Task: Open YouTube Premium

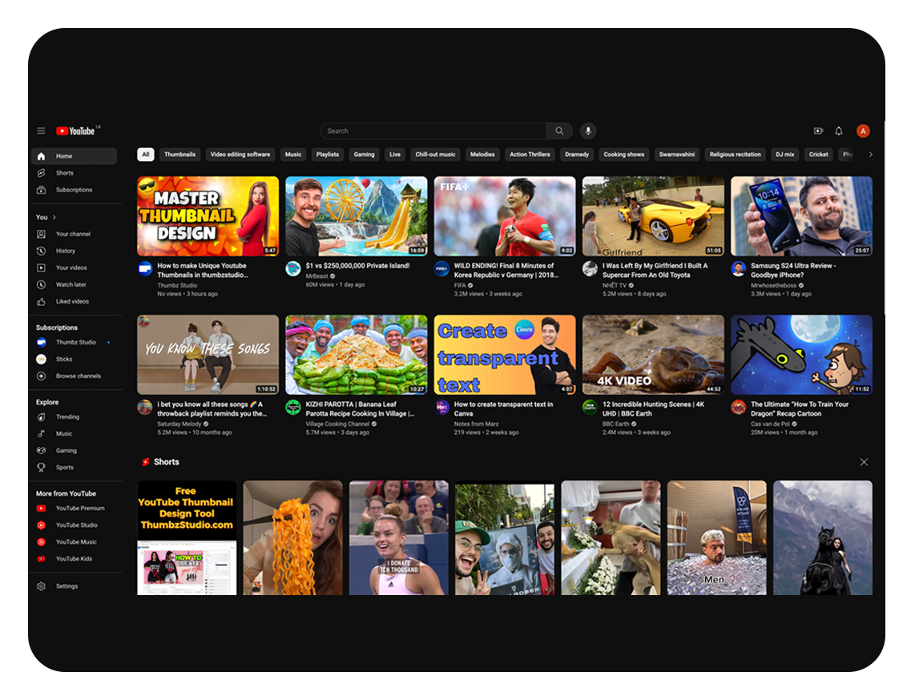Action: point(74,508)
